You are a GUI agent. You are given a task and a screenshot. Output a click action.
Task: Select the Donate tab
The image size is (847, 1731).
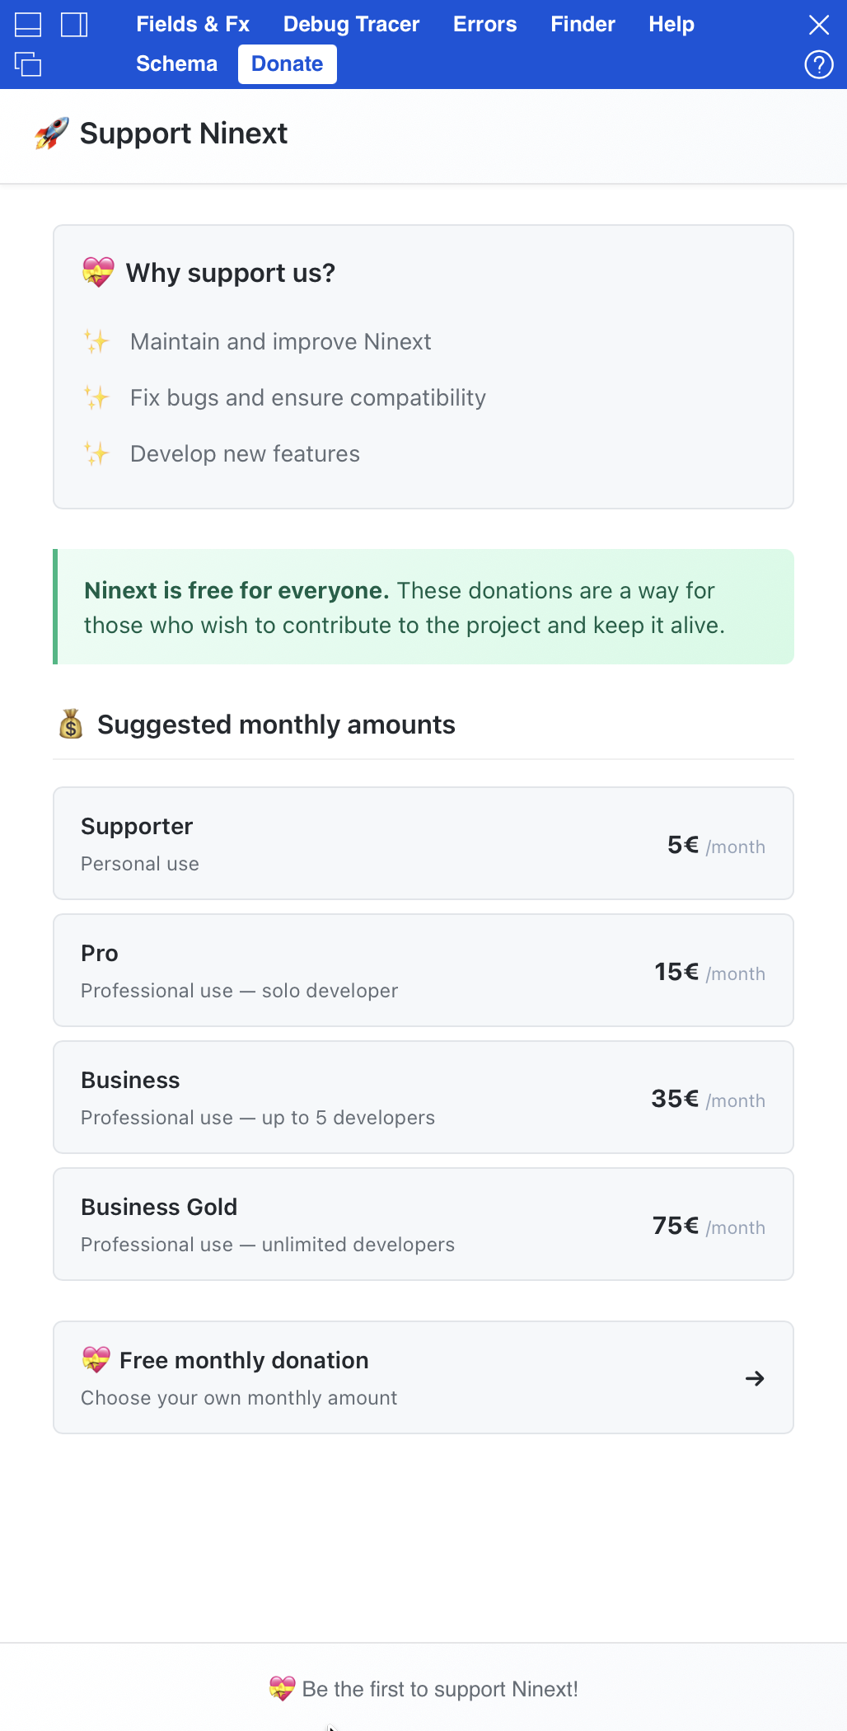(x=287, y=64)
